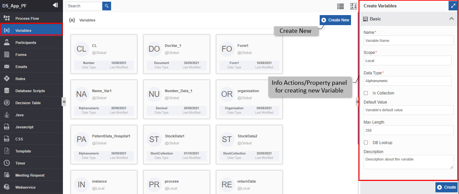Switch to list view icon
459x194 pixels.
click(341, 6)
